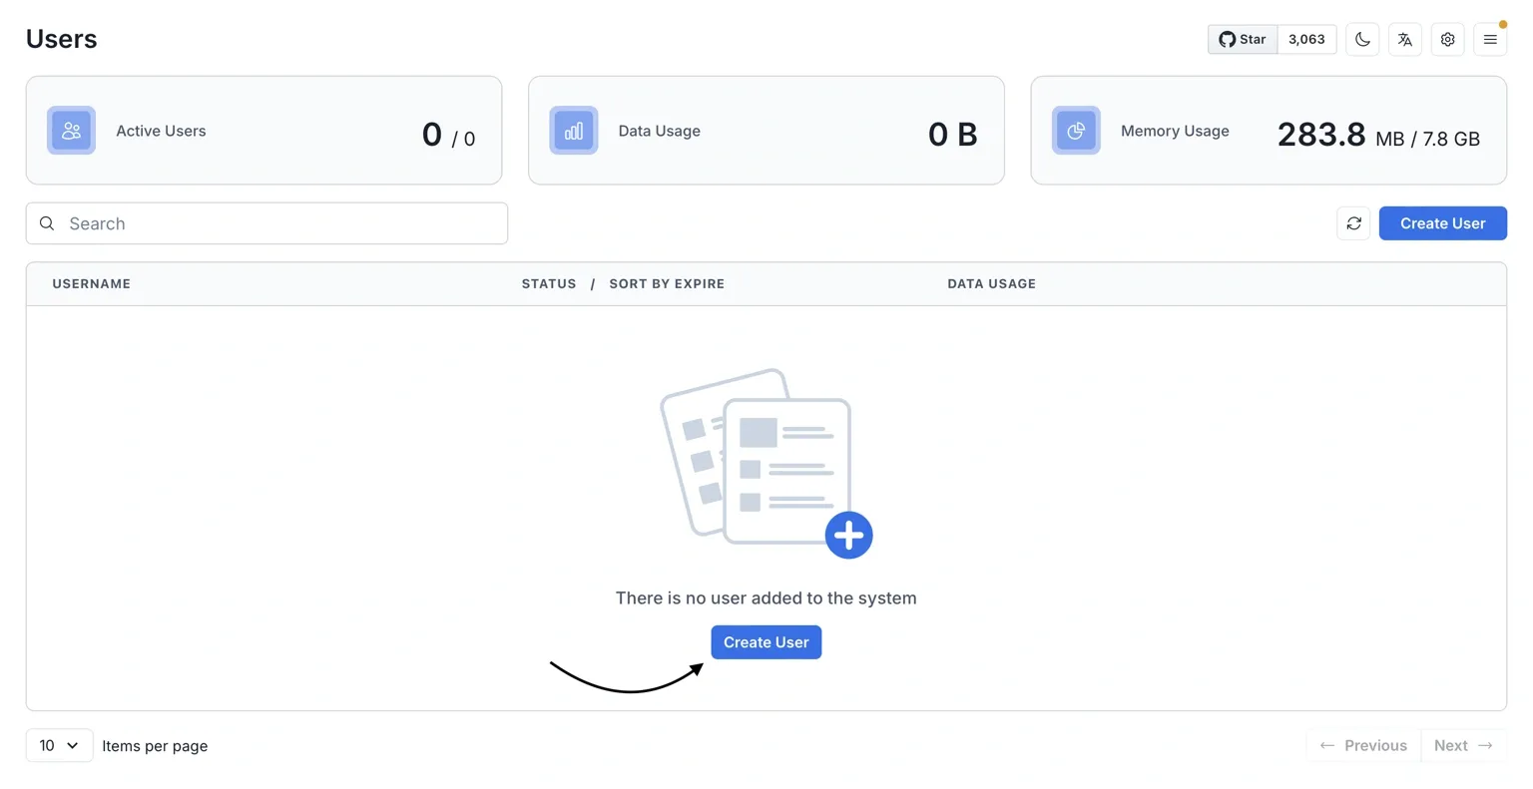Sort table by Username column
This screenshot has height=789, width=1533.
(92, 284)
